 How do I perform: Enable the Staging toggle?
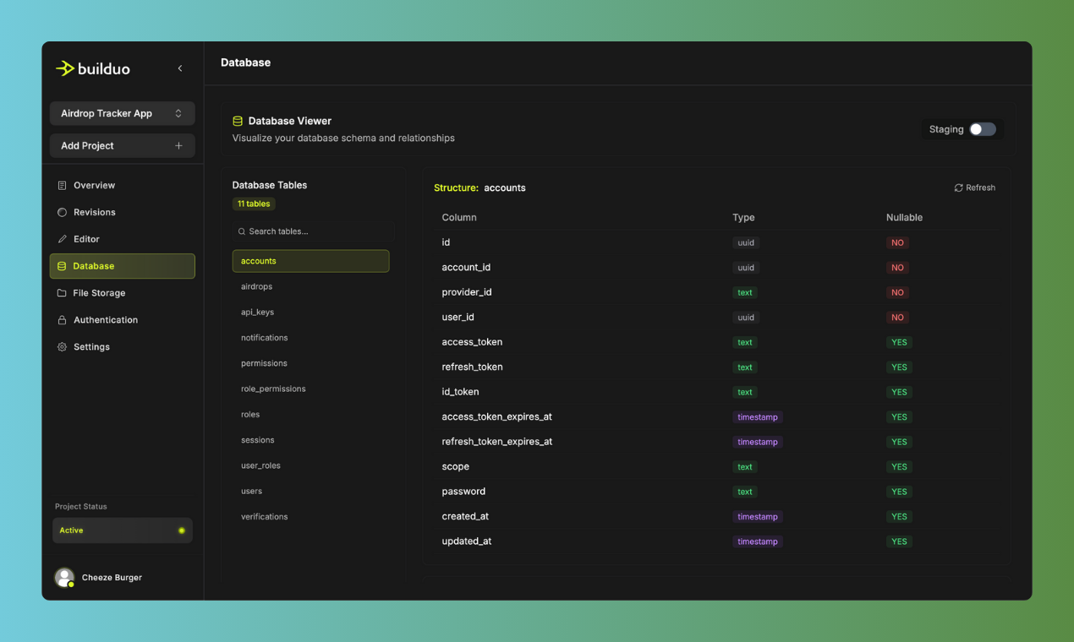point(983,129)
